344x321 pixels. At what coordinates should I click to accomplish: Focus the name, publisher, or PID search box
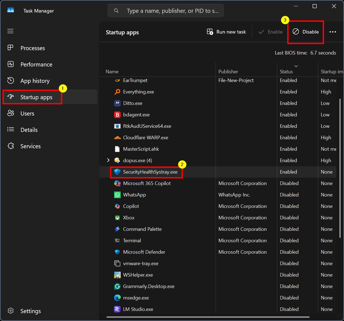pos(166,11)
